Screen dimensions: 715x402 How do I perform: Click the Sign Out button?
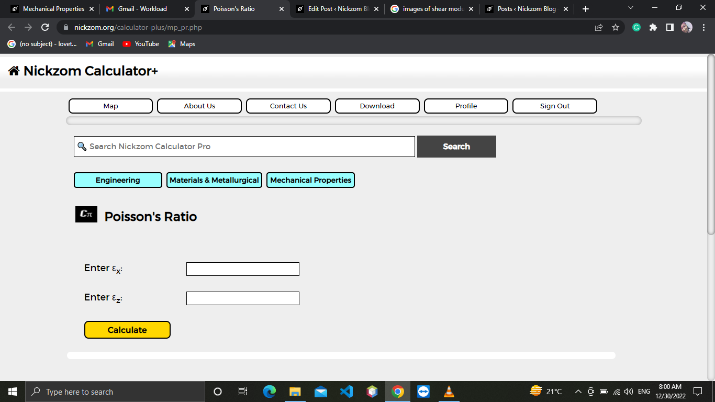click(555, 106)
